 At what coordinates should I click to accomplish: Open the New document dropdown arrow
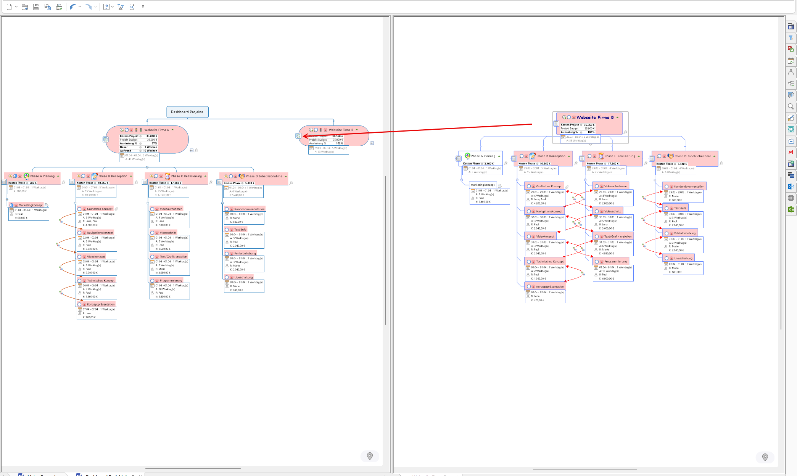point(16,7)
